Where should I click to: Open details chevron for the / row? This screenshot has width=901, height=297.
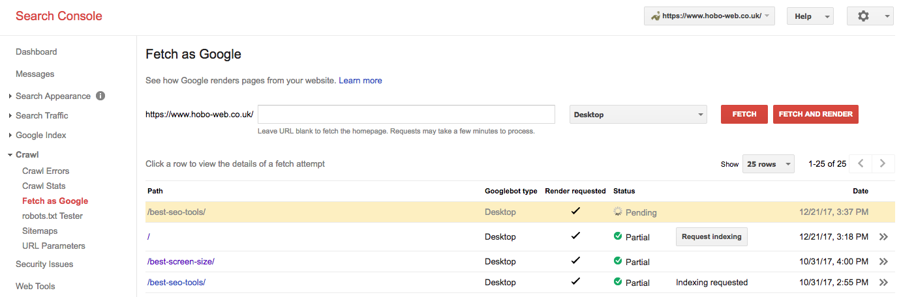(x=883, y=237)
